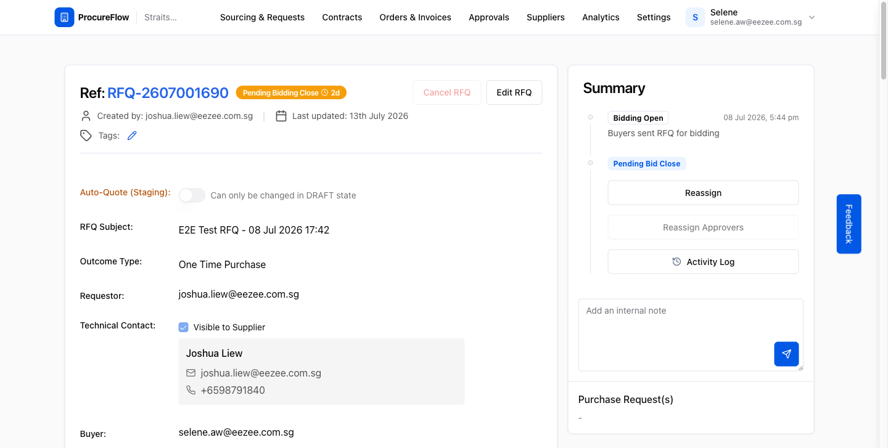Viewport: 888px width, 448px height.
Task: Click the Pending Bidding Close status badge
Action: point(291,93)
